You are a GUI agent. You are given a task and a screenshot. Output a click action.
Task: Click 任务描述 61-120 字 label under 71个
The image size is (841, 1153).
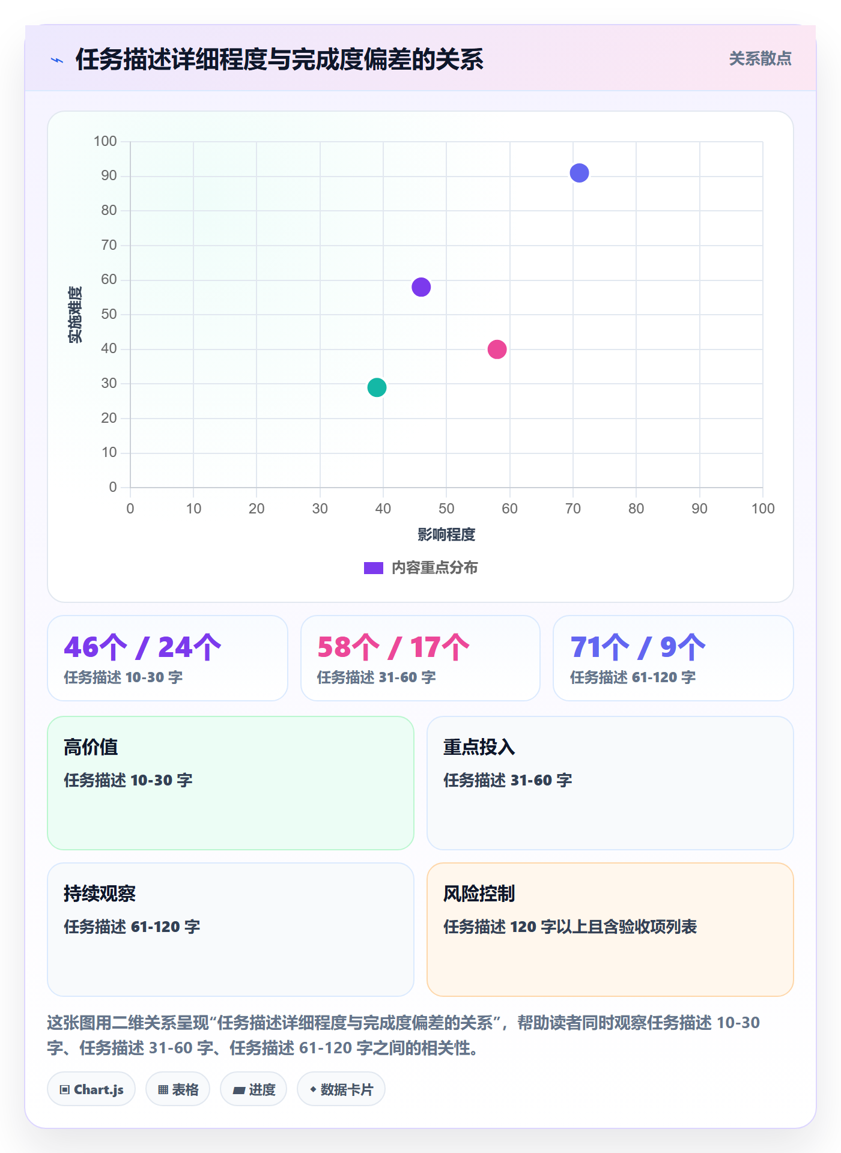click(633, 677)
